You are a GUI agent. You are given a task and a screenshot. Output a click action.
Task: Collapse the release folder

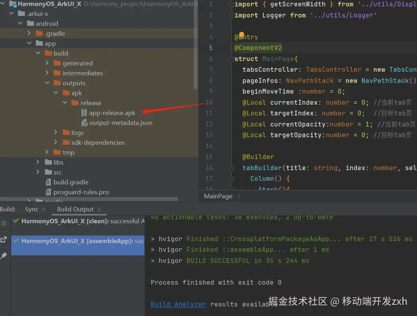pyautogui.click(x=65, y=102)
